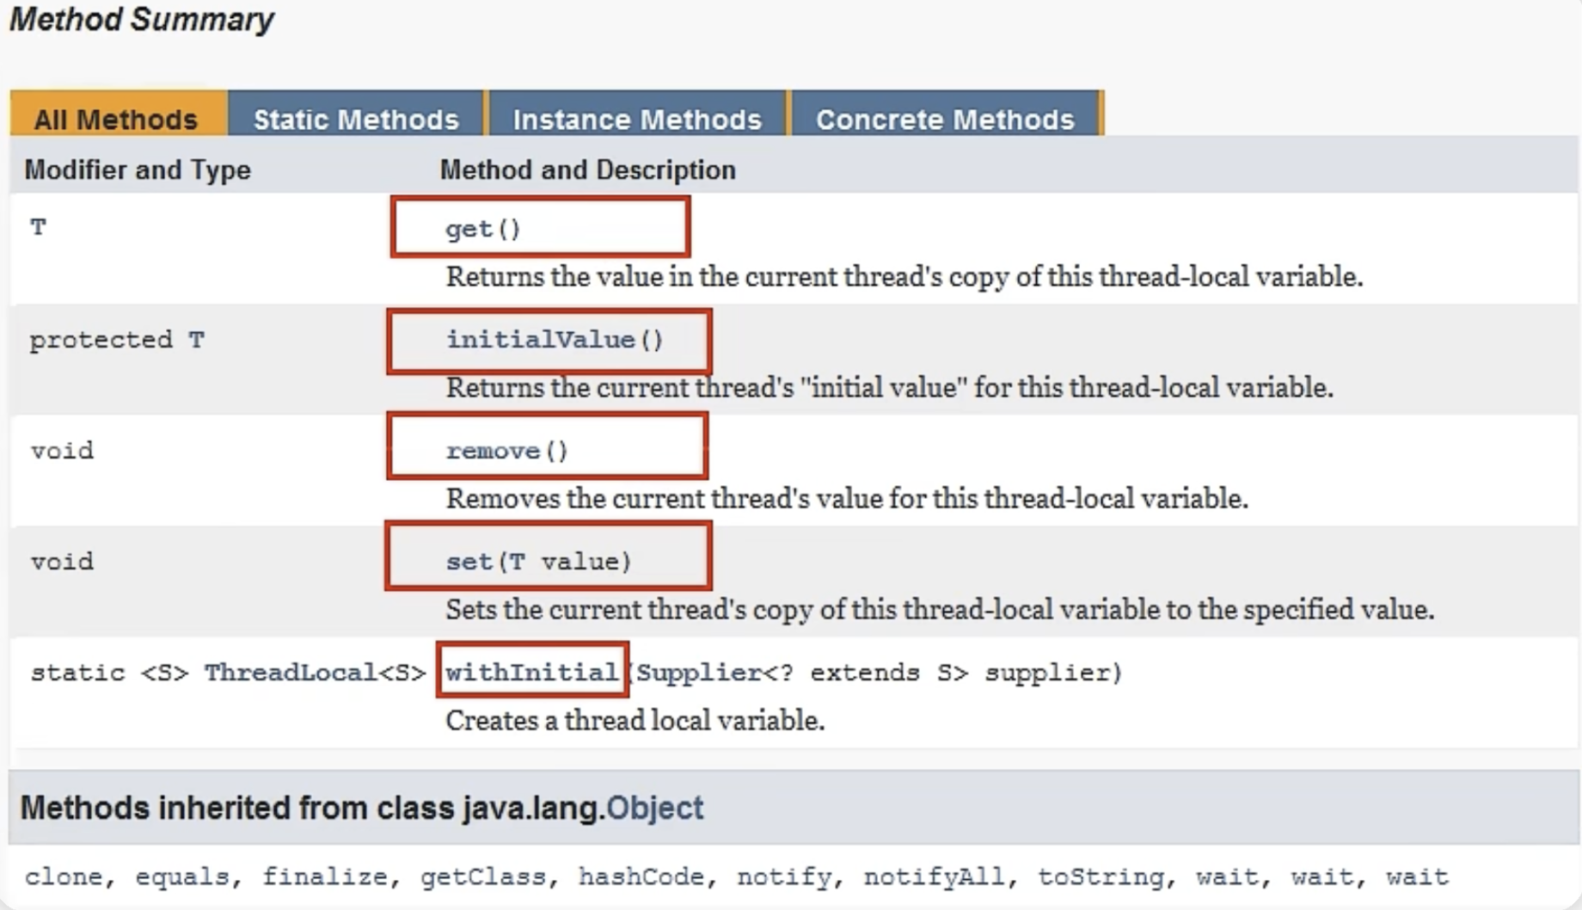Open the inherited hashCode method
The width and height of the screenshot is (1582, 910).
[x=641, y=876]
